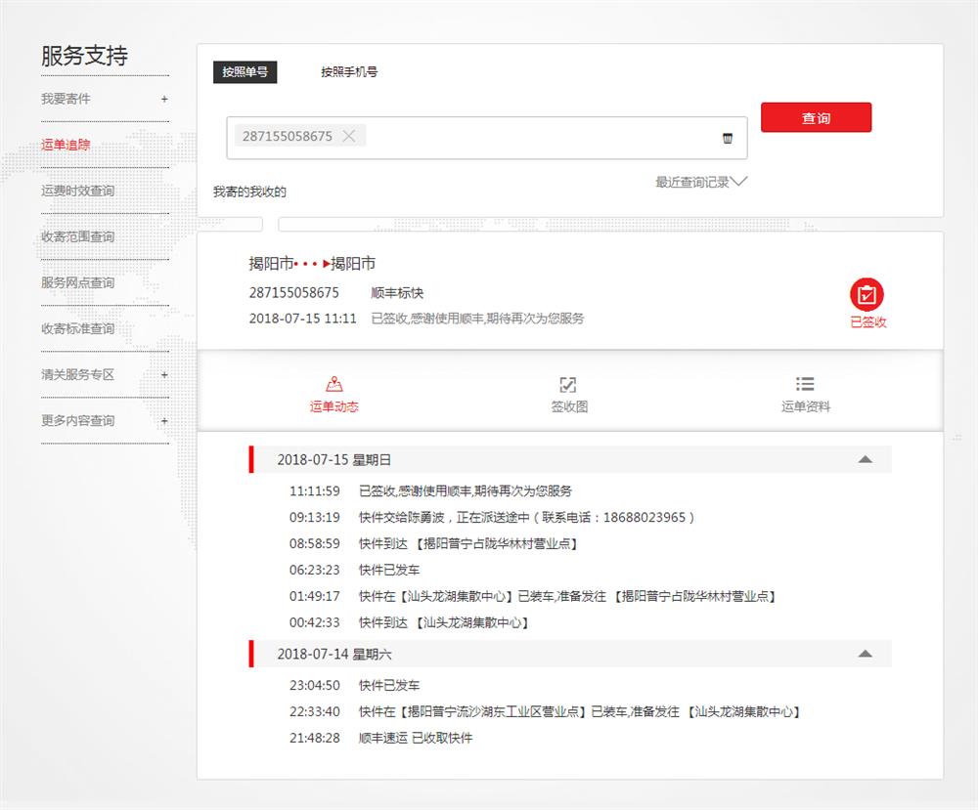This screenshot has height=810, width=978.
Task: Click the 揭阳市 to 揭阳市 route heading
Action: tap(312, 264)
